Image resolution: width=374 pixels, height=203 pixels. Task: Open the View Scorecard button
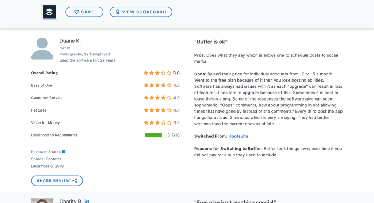pyautogui.click(x=141, y=12)
